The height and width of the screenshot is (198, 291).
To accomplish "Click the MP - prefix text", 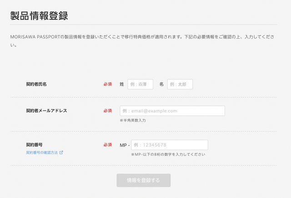I will tap(125, 145).
